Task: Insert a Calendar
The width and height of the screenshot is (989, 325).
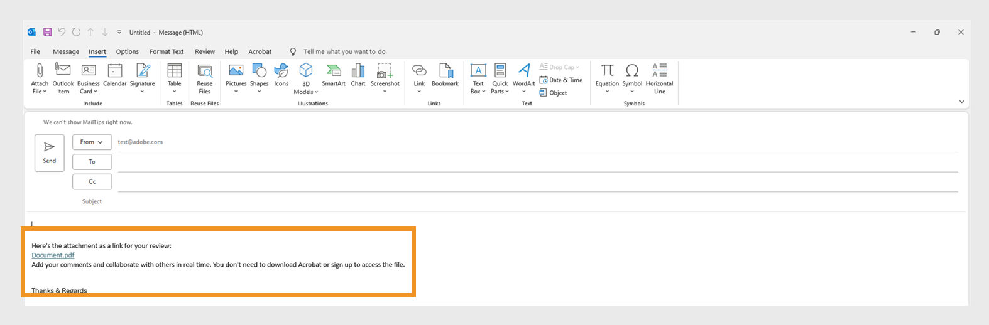Action: (115, 75)
